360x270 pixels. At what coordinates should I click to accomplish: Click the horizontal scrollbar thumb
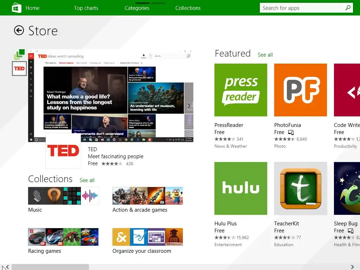pyautogui.click(x=50, y=267)
